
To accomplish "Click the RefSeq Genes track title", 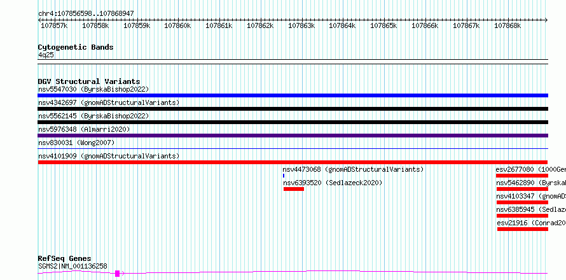I will [x=65, y=259].
